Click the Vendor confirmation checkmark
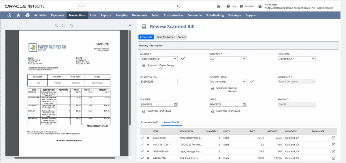The height and width of the screenshot is (163, 346). tap(183, 59)
